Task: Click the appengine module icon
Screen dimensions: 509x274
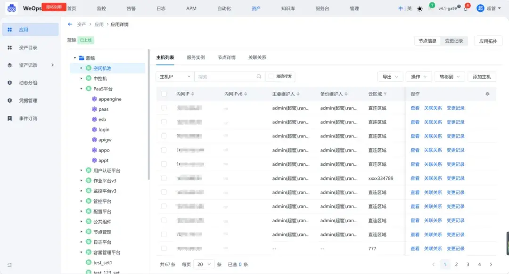Action: 94,99
